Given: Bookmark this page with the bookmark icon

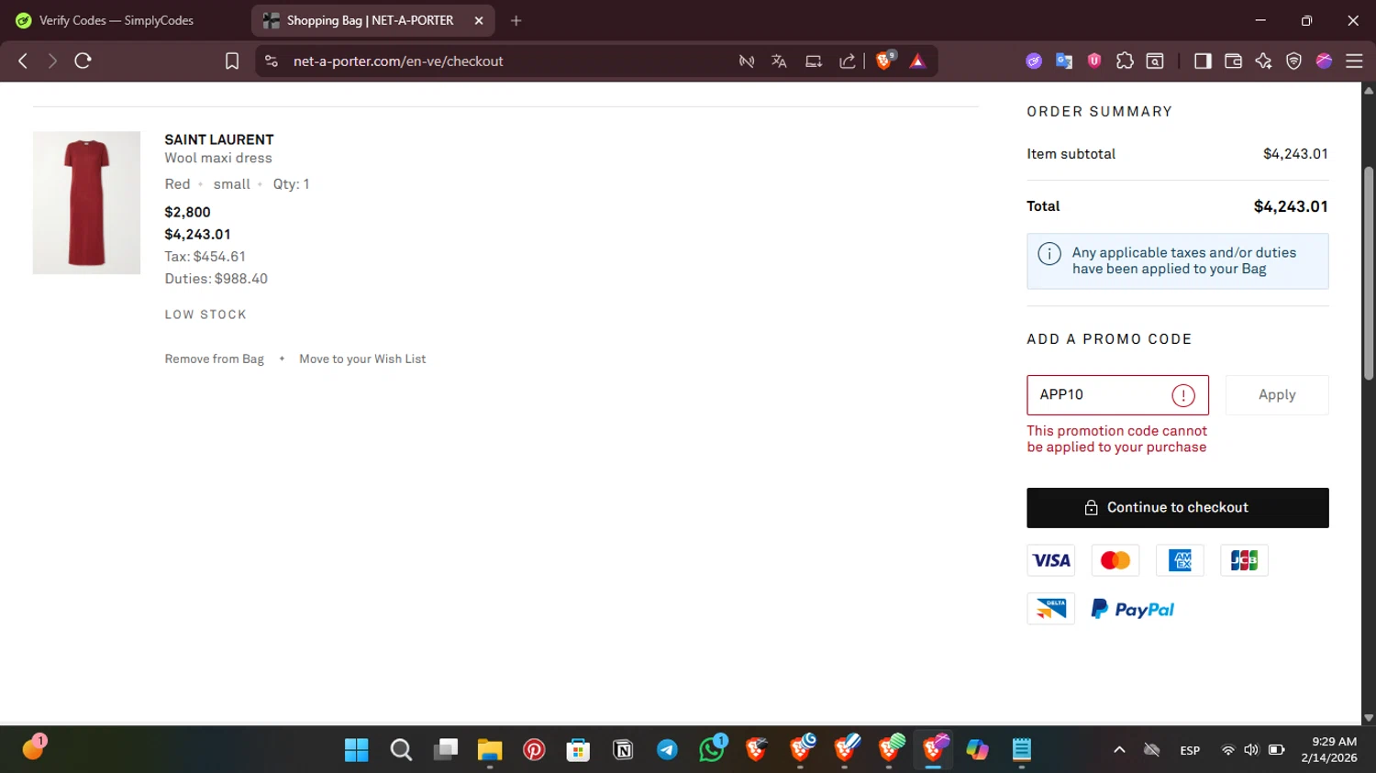Looking at the screenshot, I should tap(232, 61).
